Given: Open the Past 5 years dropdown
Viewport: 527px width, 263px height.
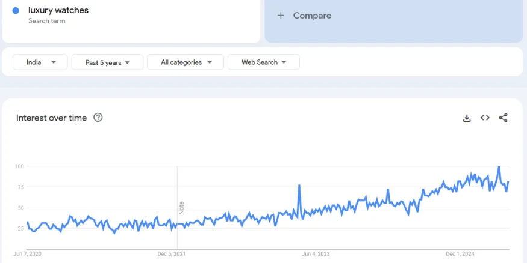Looking at the screenshot, I should [x=107, y=62].
